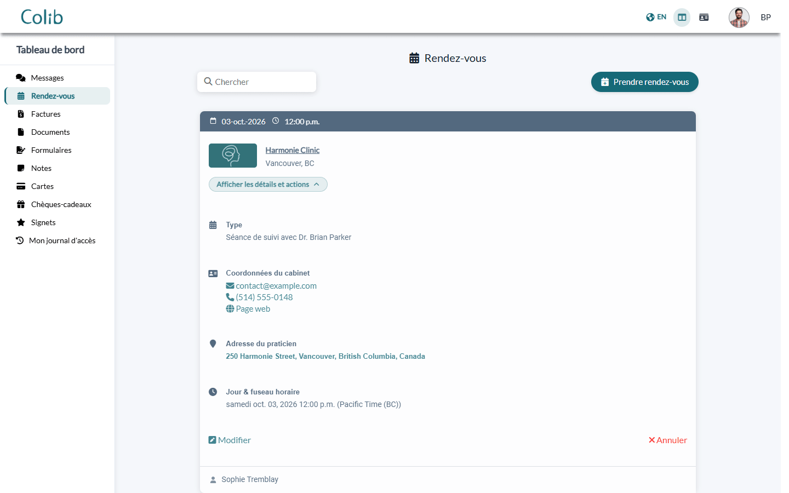Click the Chèques-cadeaux gift icon
This screenshot has width=789, height=493.
21,204
